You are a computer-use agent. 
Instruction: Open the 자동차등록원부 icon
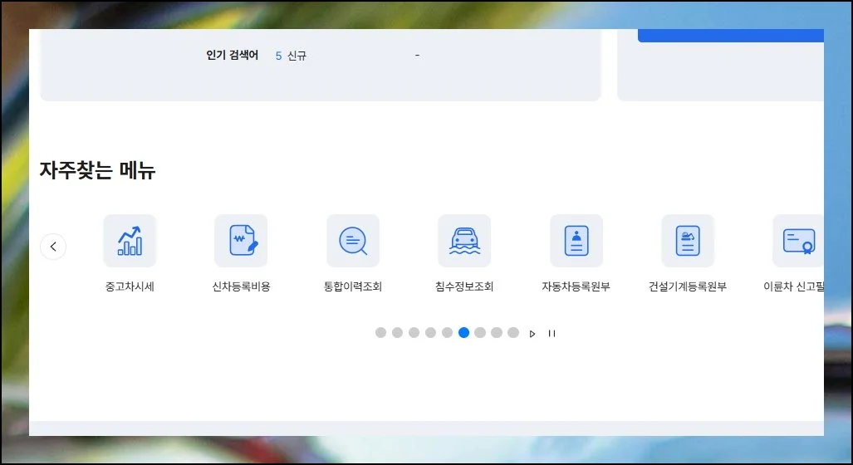(576, 241)
